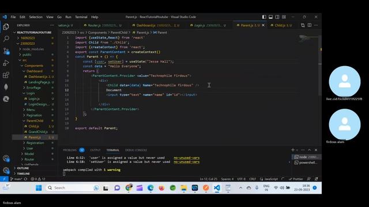Open the notifications bell in status bar

pos(316,179)
